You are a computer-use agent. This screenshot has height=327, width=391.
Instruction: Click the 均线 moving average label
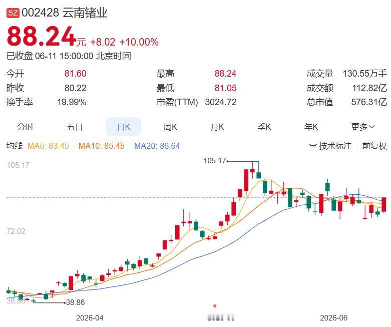(x=15, y=146)
